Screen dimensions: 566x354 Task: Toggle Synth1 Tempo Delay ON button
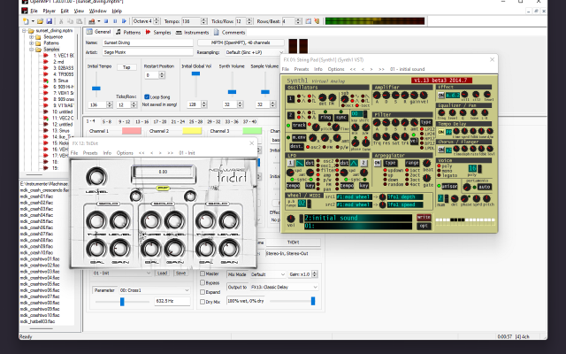click(x=441, y=132)
